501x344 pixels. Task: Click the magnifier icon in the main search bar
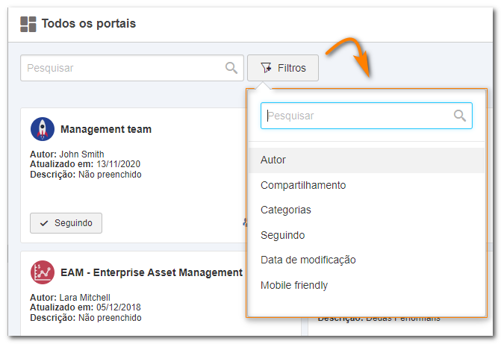coord(231,68)
